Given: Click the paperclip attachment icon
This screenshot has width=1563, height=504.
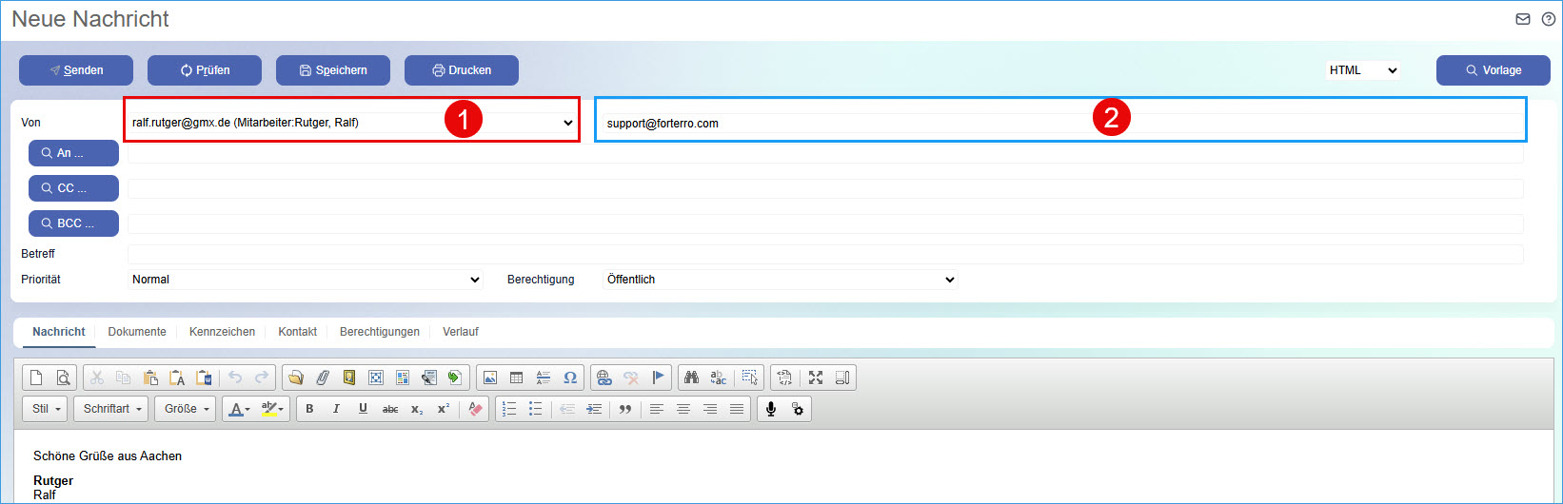Looking at the screenshot, I should [323, 378].
